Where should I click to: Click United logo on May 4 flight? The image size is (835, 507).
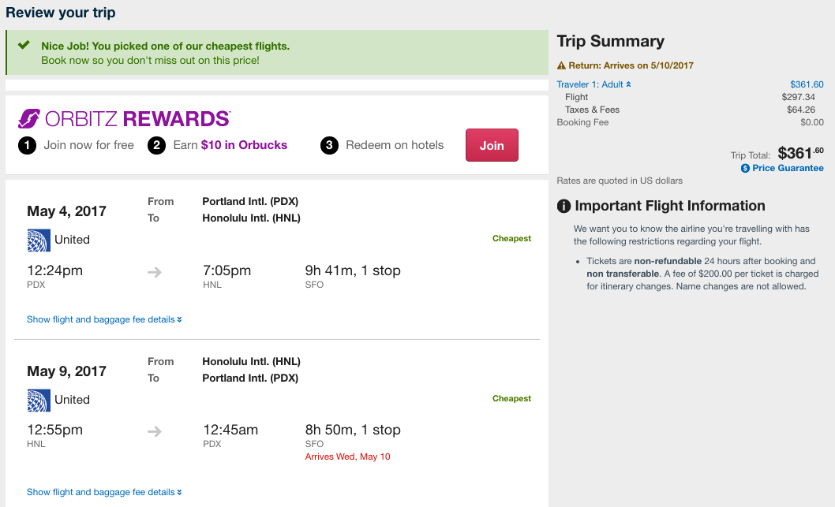click(38, 240)
